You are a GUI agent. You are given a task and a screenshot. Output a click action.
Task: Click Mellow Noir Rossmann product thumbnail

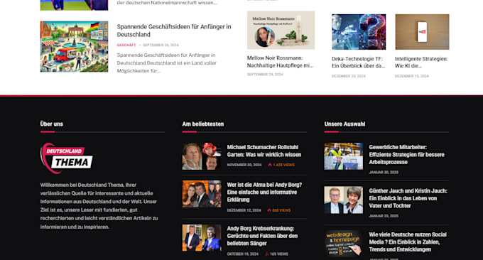(x=281, y=30)
